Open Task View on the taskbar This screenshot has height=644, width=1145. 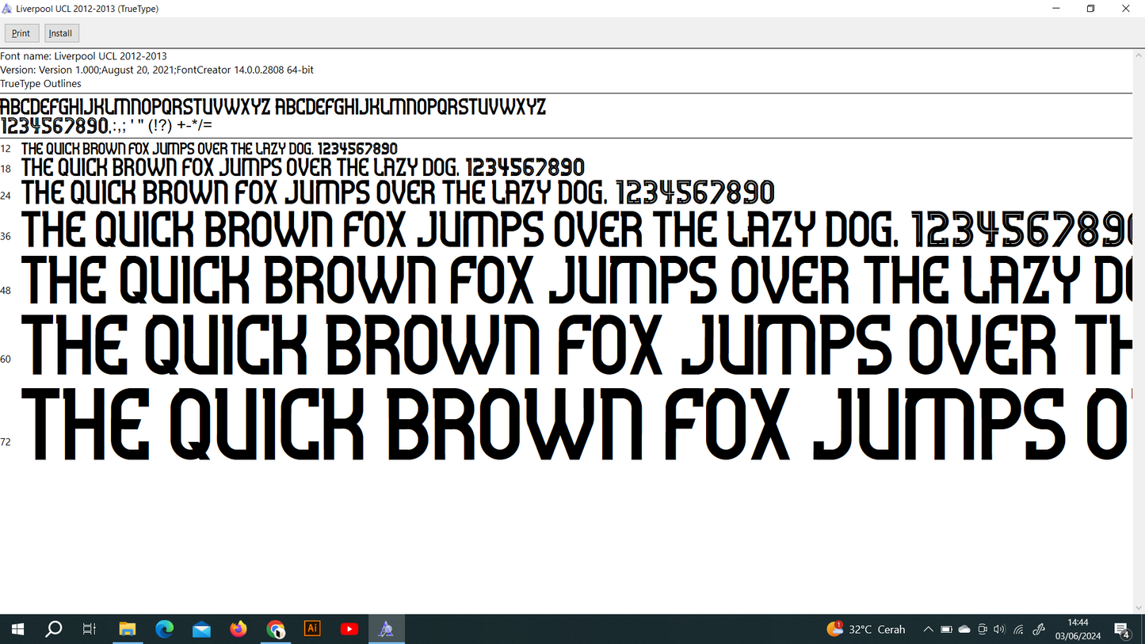click(x=89, y=629)
